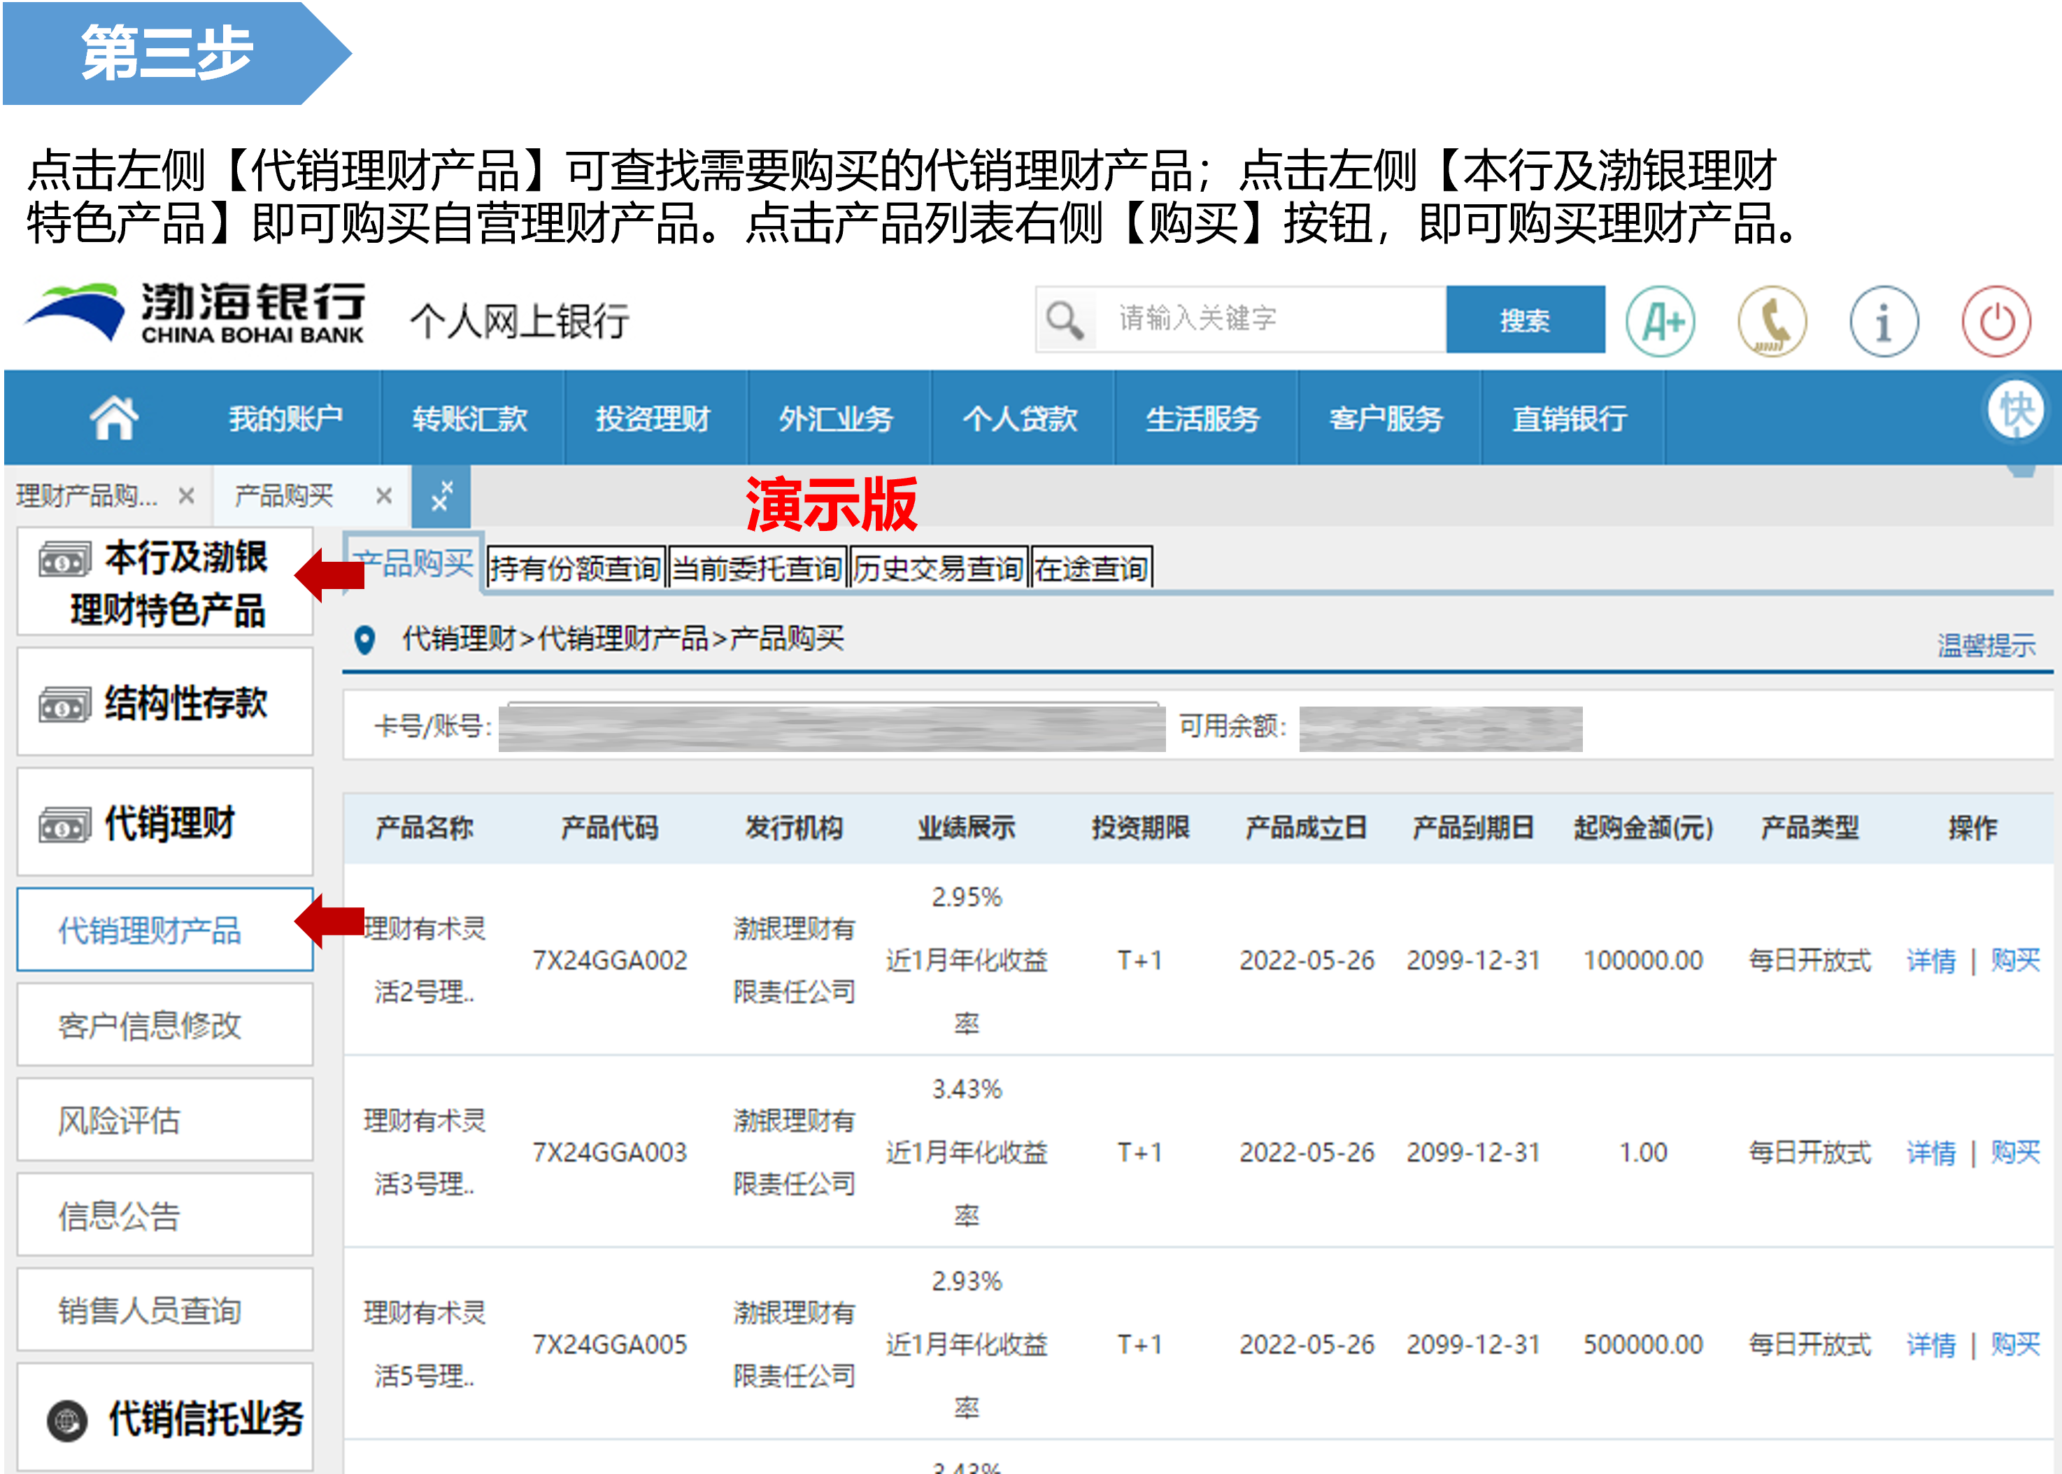Expand 代销理财 sidebar section

click(165, 822)
